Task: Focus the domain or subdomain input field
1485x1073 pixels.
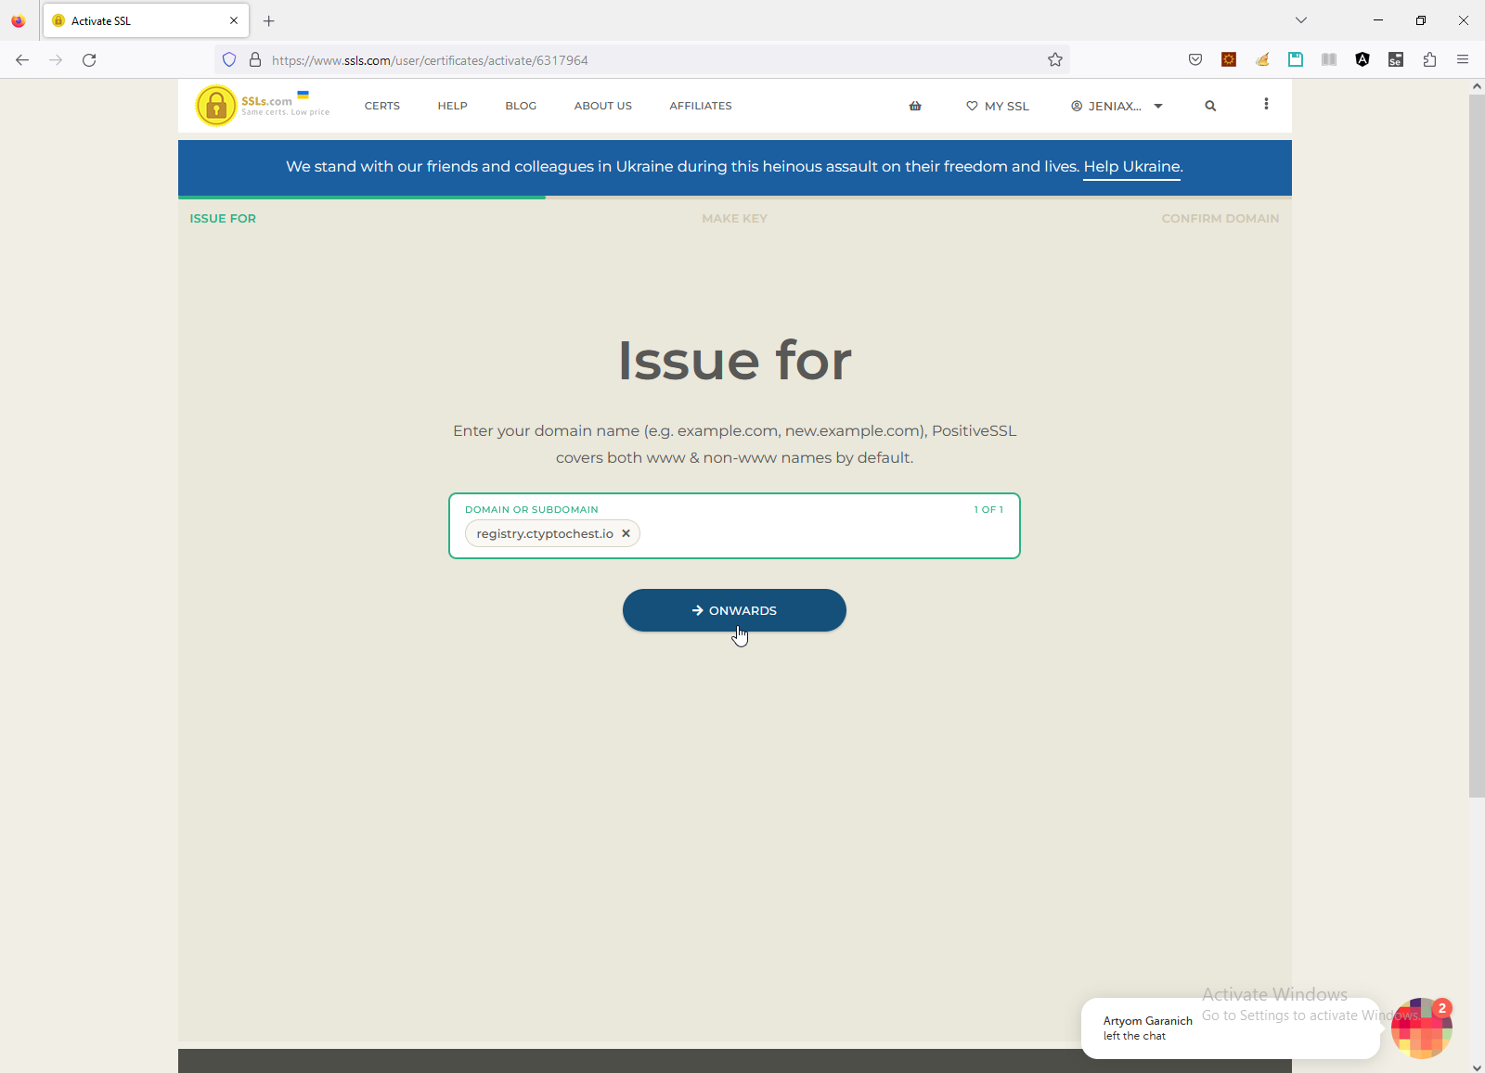Action: coord(734,526)
